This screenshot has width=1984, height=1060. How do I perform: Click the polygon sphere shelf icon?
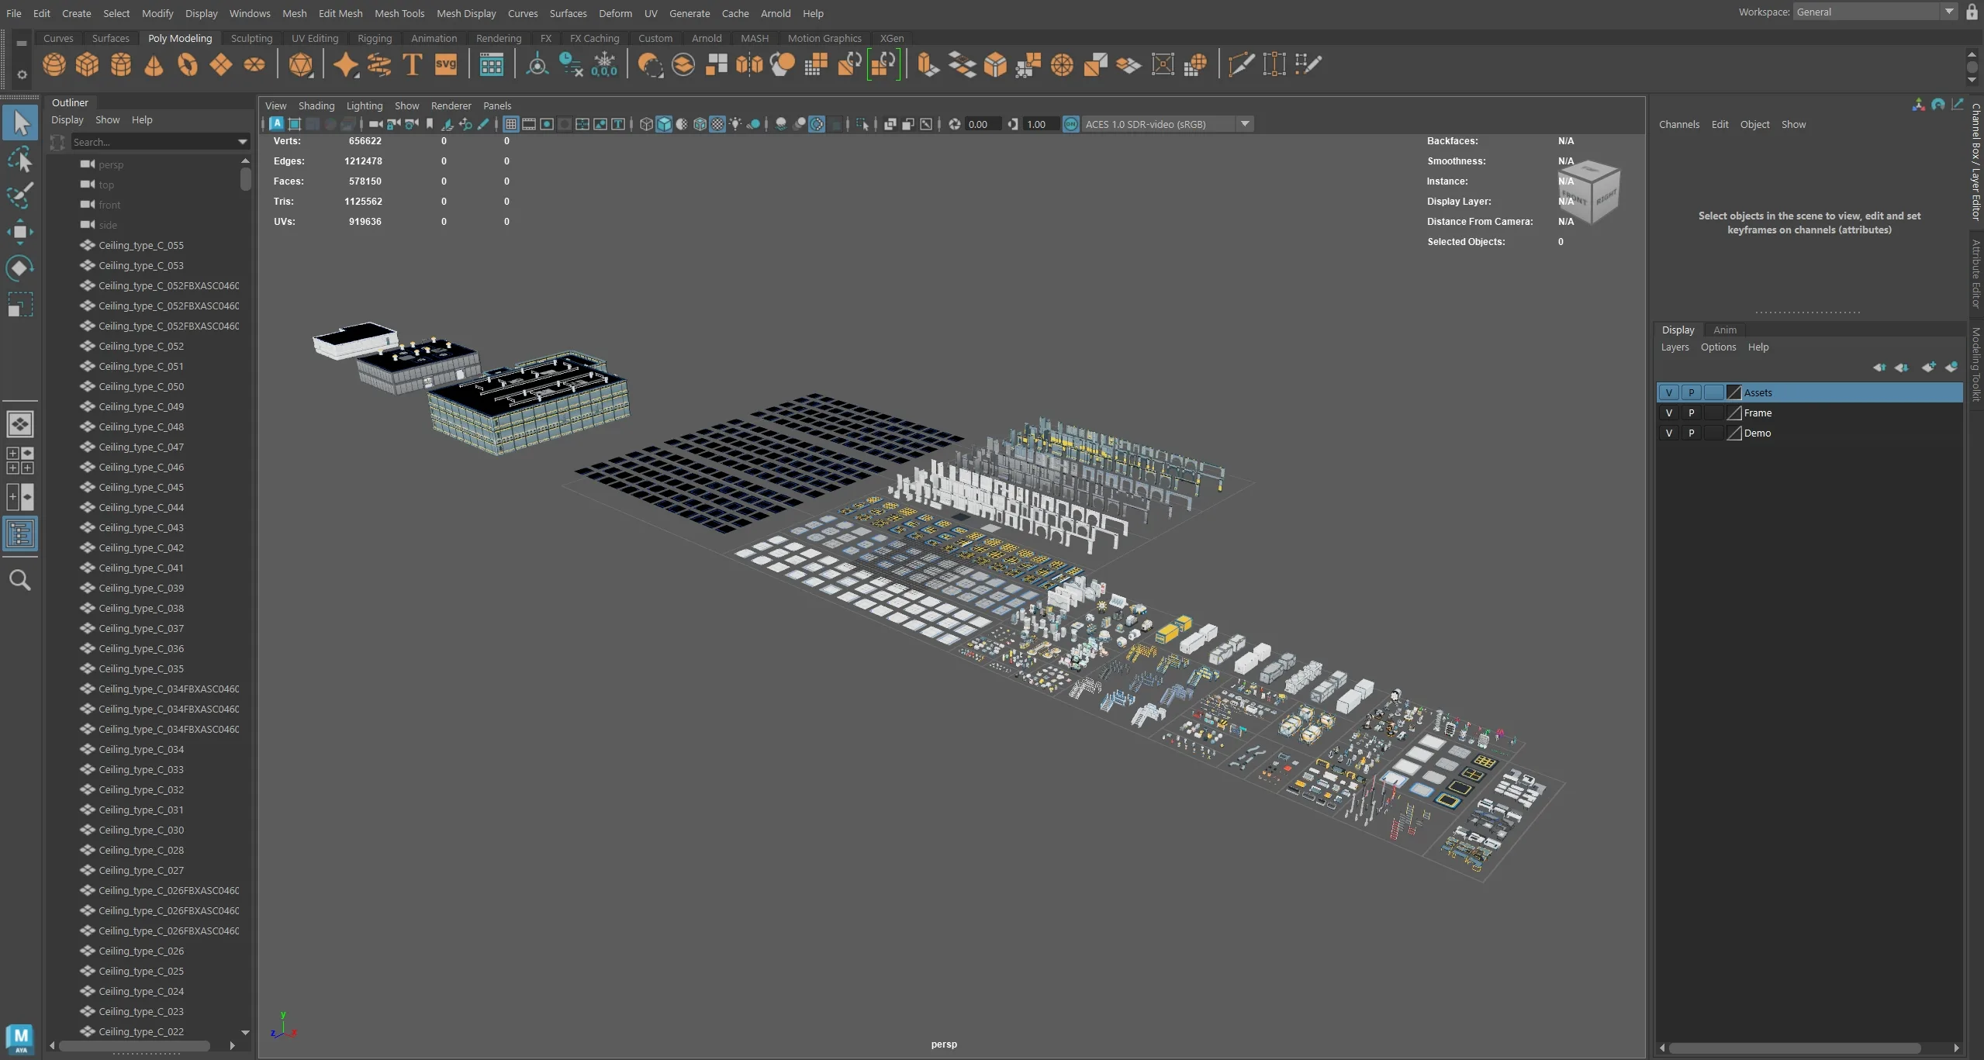(x=54, y=65)
